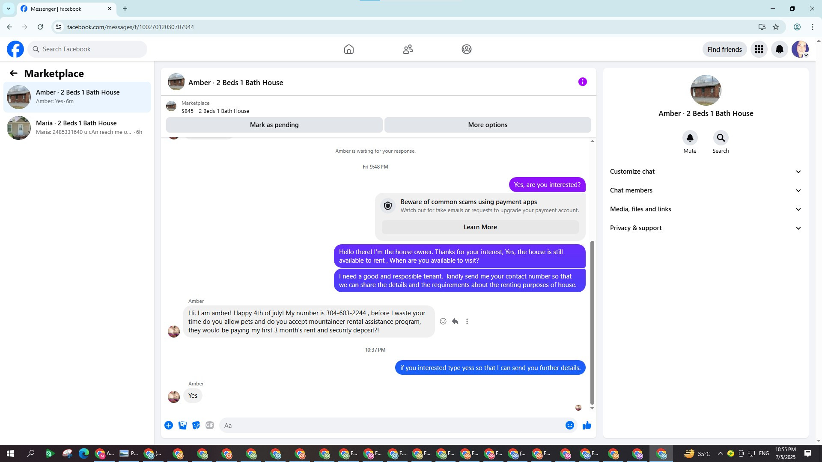Mute the conversation with the bell icon

click(690, 138)
